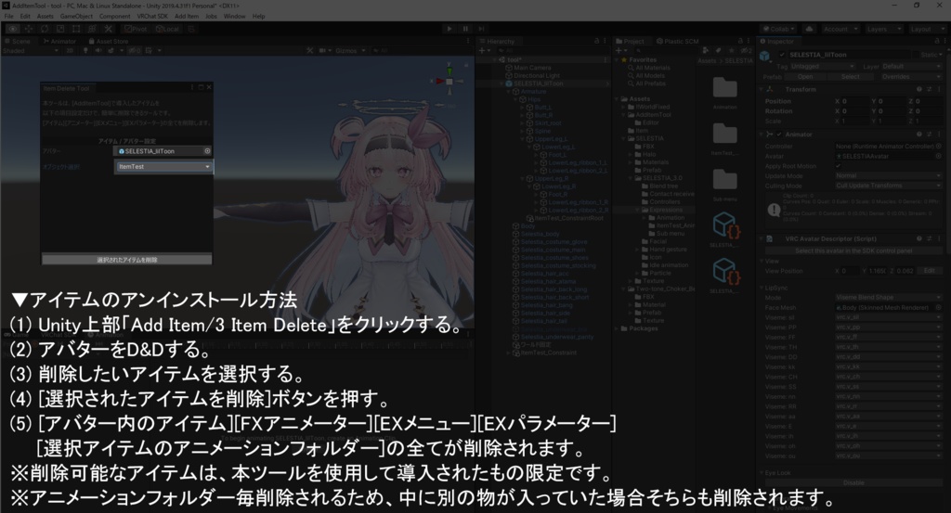Toggle Pivot handle position button

coord(136,29)
